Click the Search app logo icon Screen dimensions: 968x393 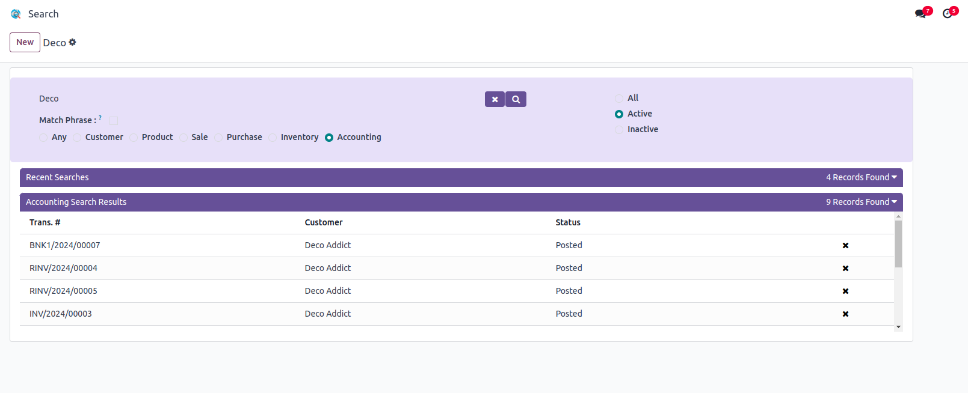[x=16, y=14]
